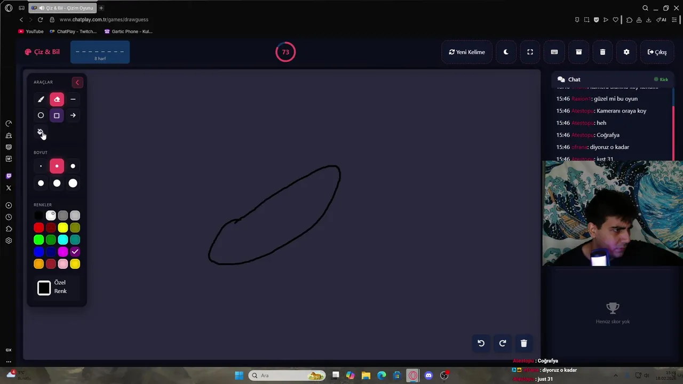Choose the fifth brush size
This screenshot has height=384, width=683.
pos(57,183)
